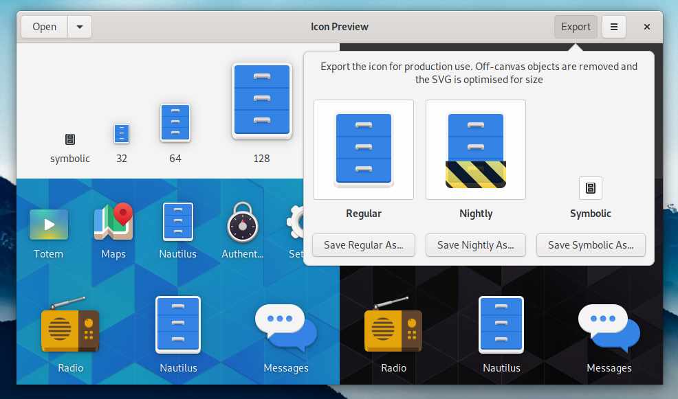Click the Messages label on blue background
The image size is (678, 399).
tap(286, 368)
